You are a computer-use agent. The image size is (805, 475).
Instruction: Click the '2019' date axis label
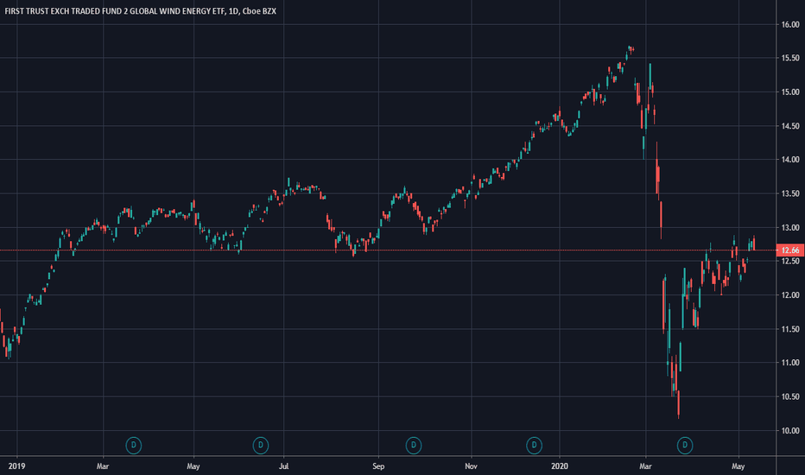point(17,466)
